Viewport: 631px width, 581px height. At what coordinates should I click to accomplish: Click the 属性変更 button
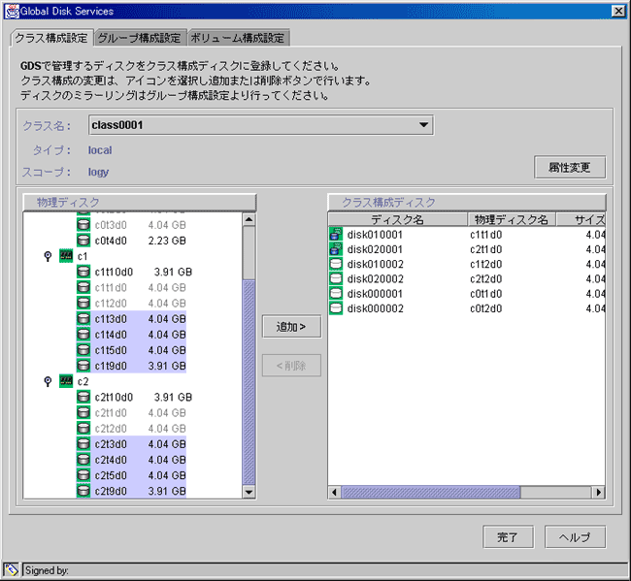point(569,167)
